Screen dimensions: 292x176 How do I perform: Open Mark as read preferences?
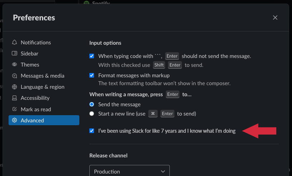[x=44, y=109]
